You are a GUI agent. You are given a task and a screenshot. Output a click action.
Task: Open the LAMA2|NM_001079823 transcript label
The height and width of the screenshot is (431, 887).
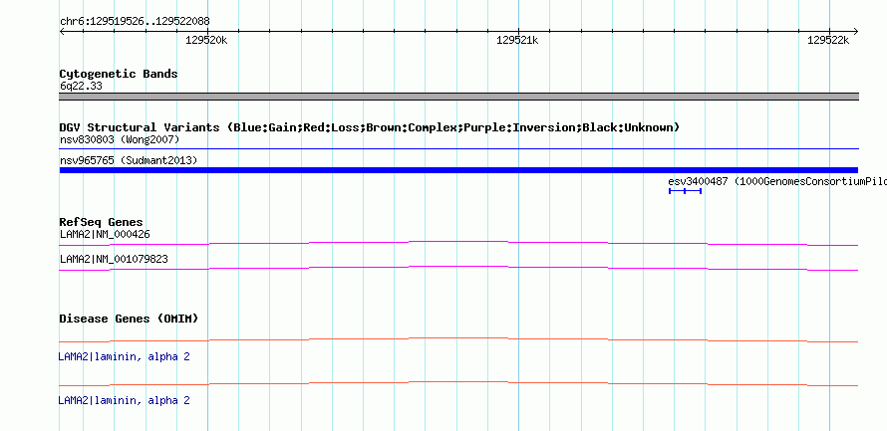pyautogui.click(x=114, y=259)
